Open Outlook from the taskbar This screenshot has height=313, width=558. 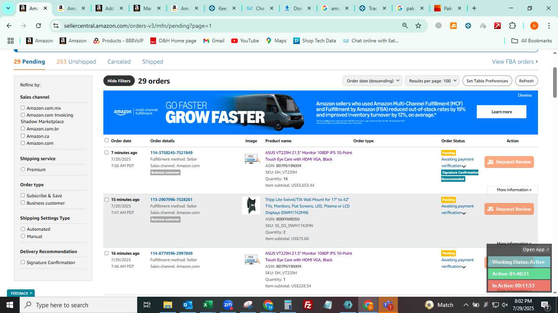pyautogui.click(x=188, y=305)
